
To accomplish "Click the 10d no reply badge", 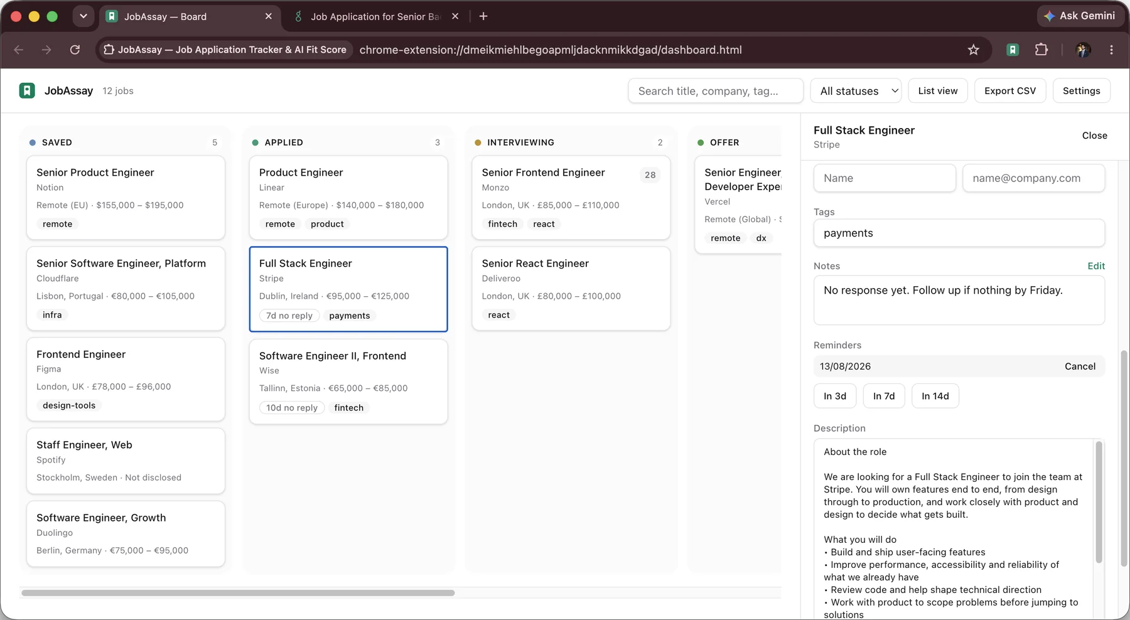I will click(x=292, y=408).
